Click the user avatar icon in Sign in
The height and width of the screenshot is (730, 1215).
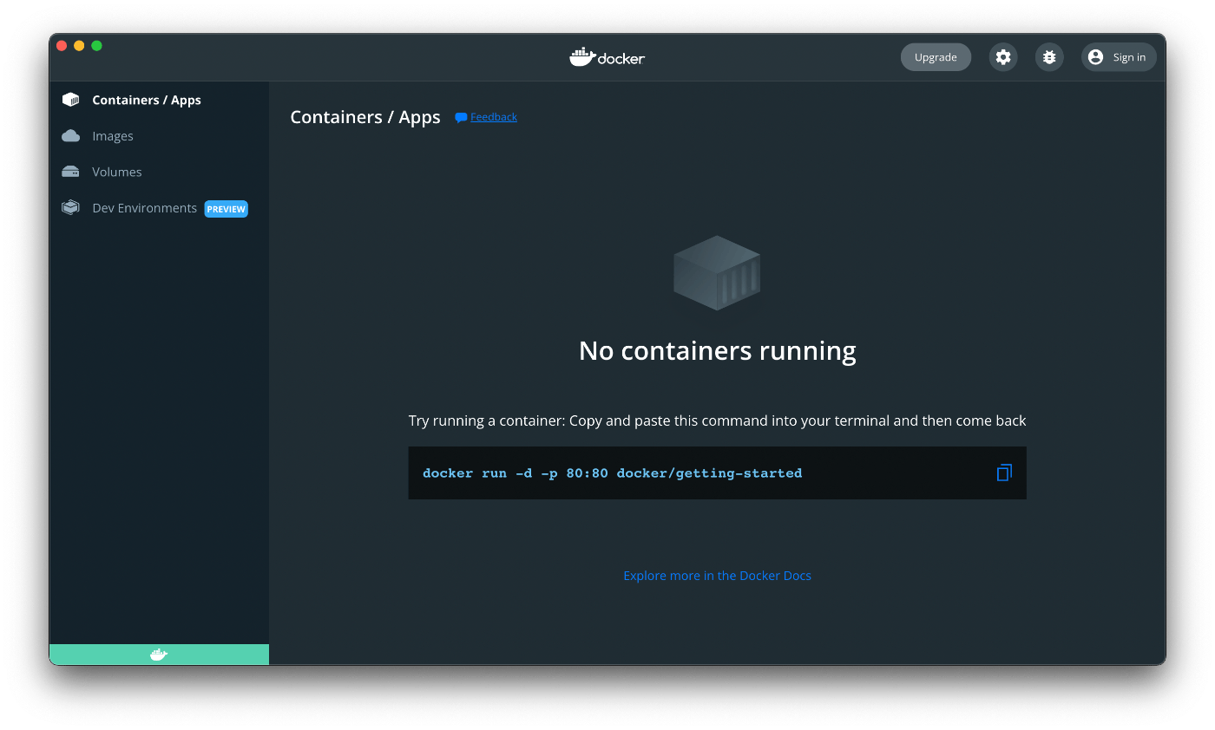pos(1095,57)
